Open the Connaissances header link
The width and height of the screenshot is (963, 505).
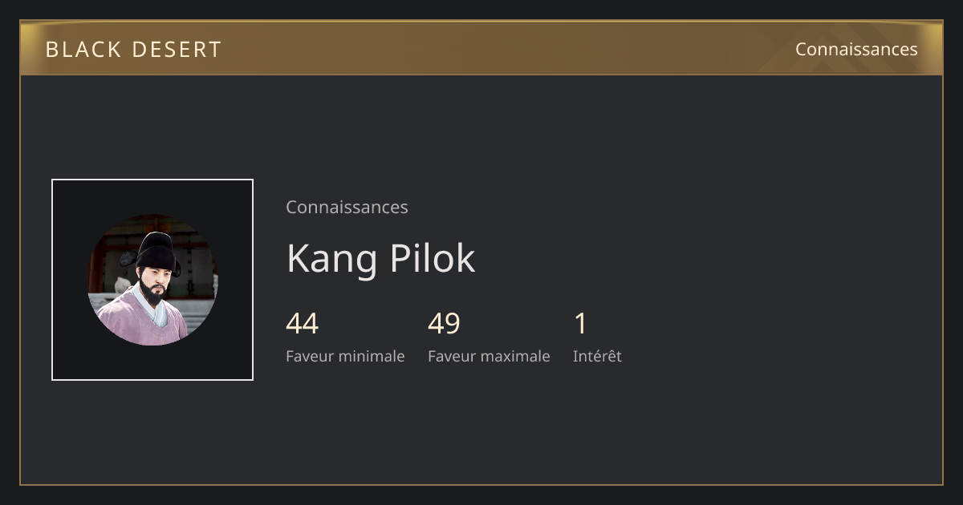(856, 49)
